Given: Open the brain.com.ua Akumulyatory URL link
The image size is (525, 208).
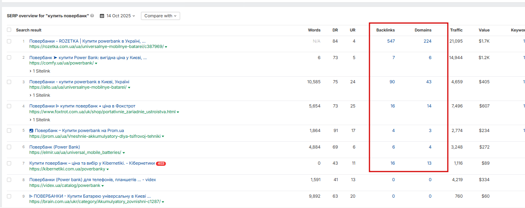Looking at the screenshot, I should (95, 202).
